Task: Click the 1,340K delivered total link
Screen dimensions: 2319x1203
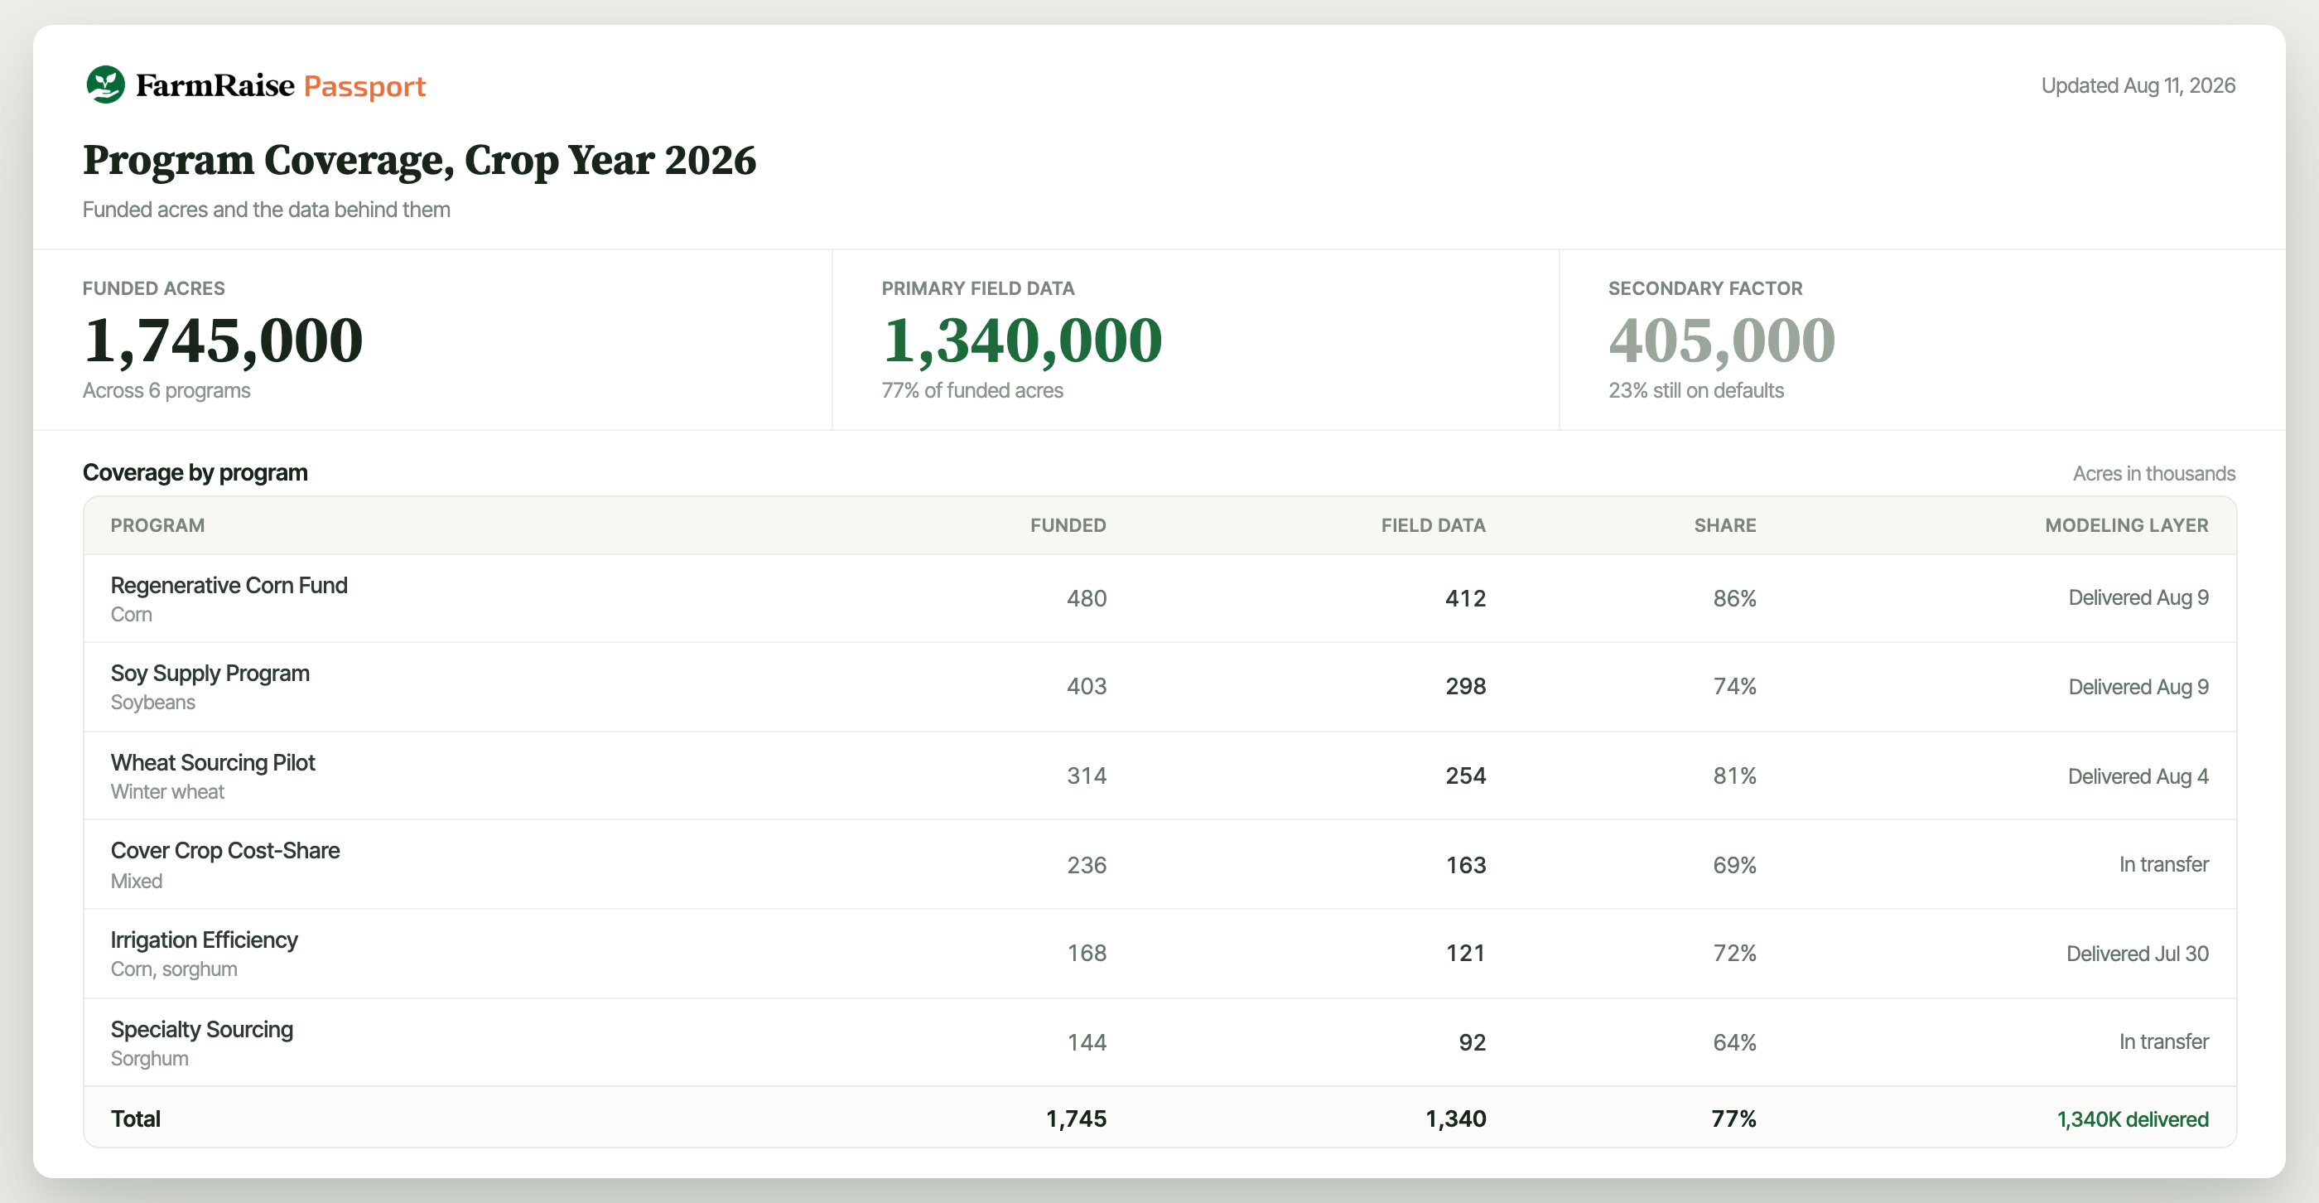Action: tap(2133, 1119)
